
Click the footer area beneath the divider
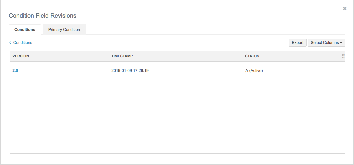click(x=177, y=159)
